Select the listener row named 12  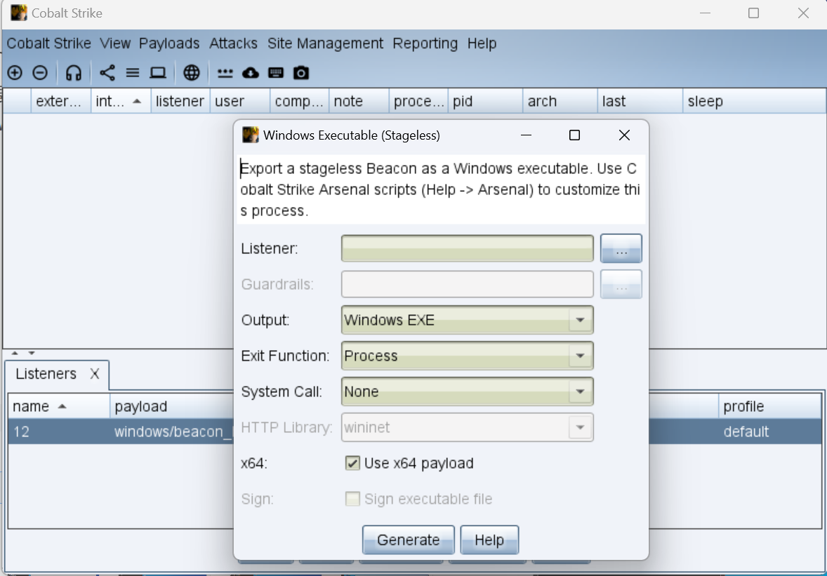pos(59,431)
